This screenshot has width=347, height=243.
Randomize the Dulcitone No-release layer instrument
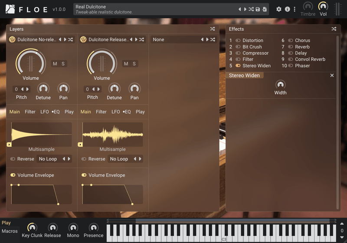pos(71,39)
